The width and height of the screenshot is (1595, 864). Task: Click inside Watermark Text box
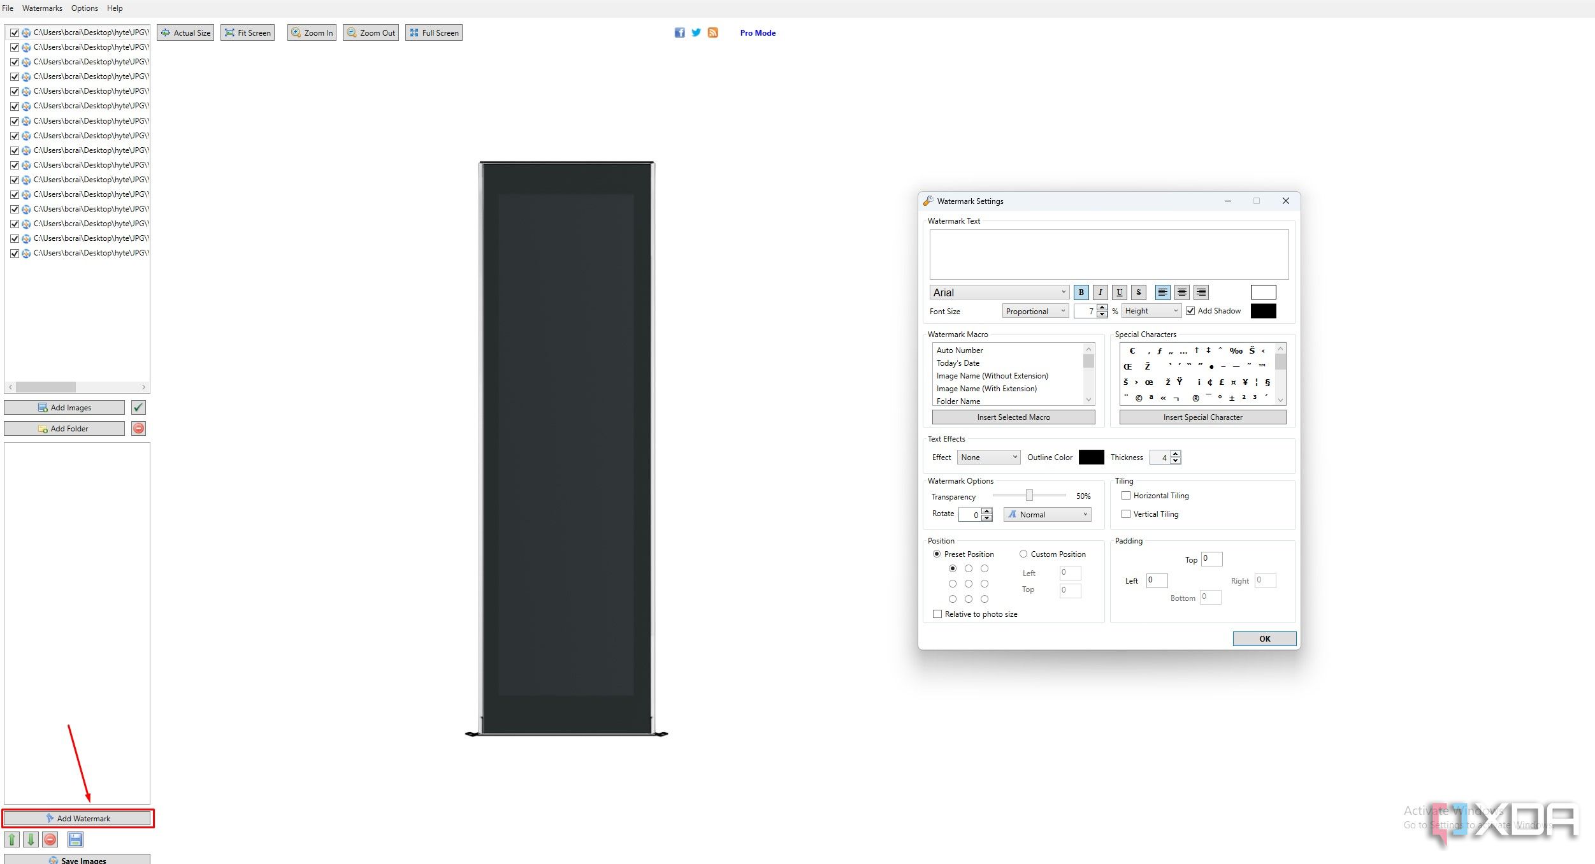pos(1109,254)
